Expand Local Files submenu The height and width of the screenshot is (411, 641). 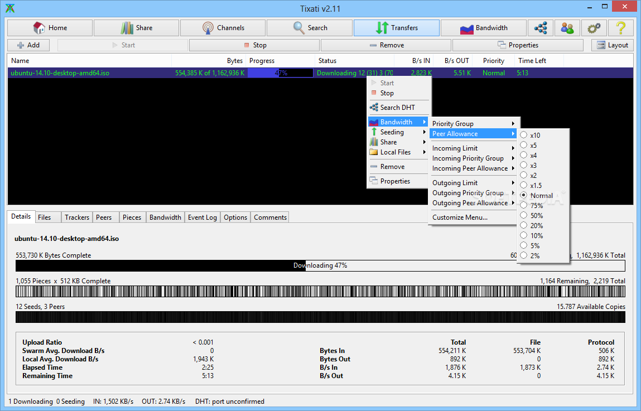coord(398,152)
